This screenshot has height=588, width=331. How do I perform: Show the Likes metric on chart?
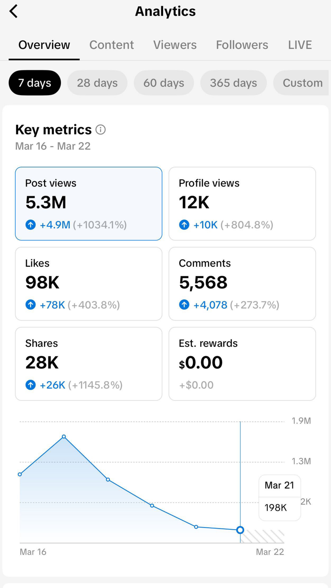click(x=89, y=284)
